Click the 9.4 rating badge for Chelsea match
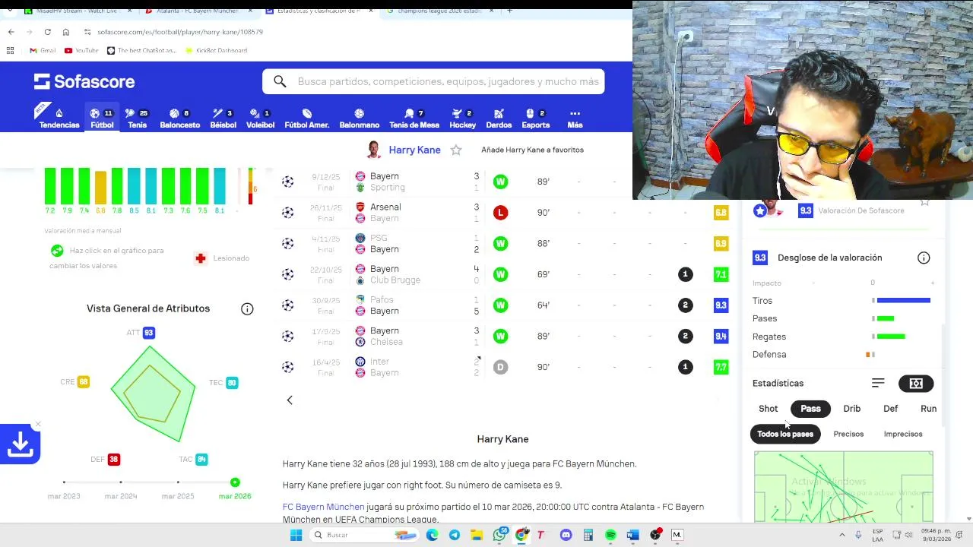The width and height of the screenshot is (973, 547). tap(721, 336)
